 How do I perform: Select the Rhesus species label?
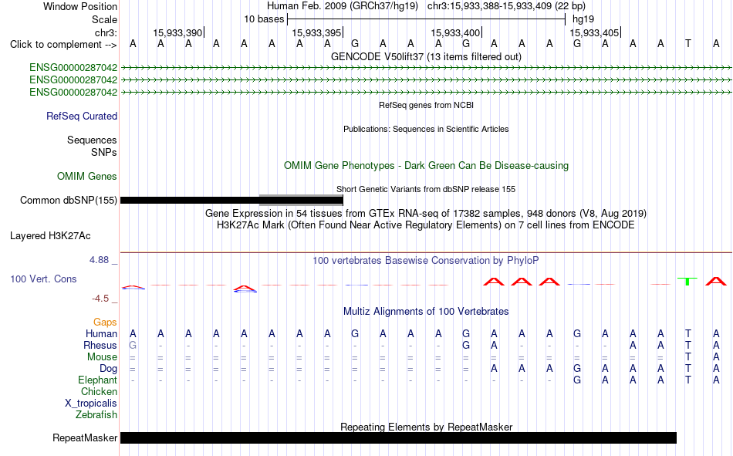pos(100,345)
